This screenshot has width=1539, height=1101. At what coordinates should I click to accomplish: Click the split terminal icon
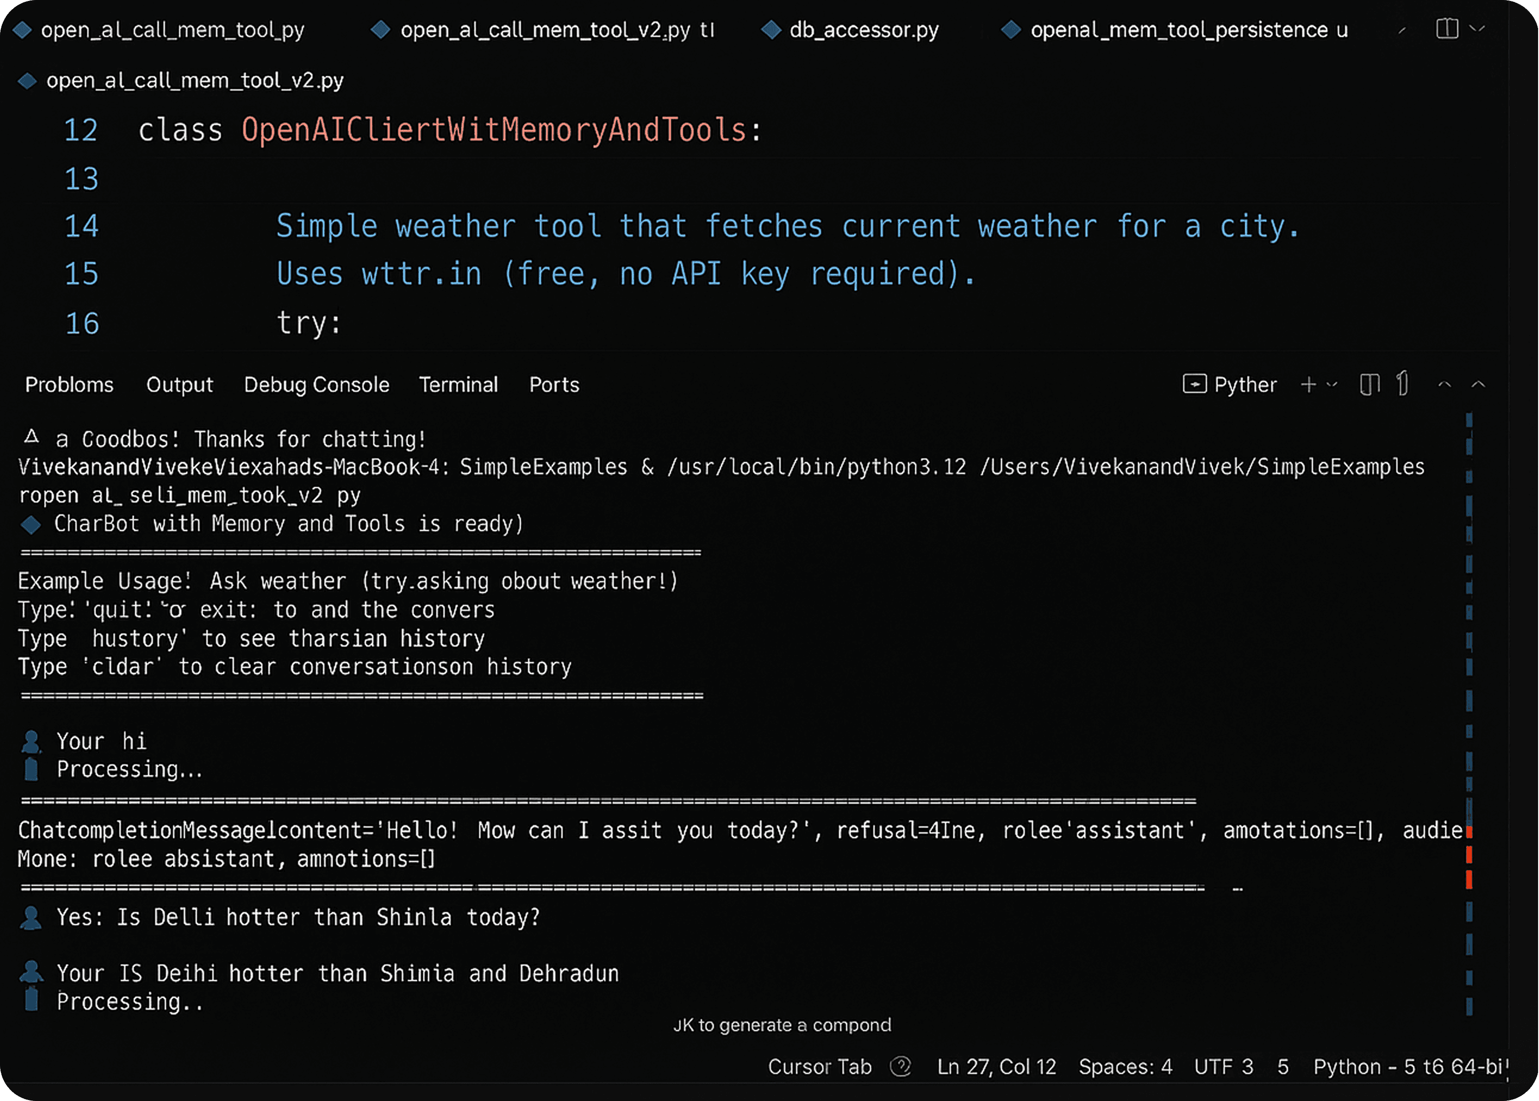click(1369, 385)
